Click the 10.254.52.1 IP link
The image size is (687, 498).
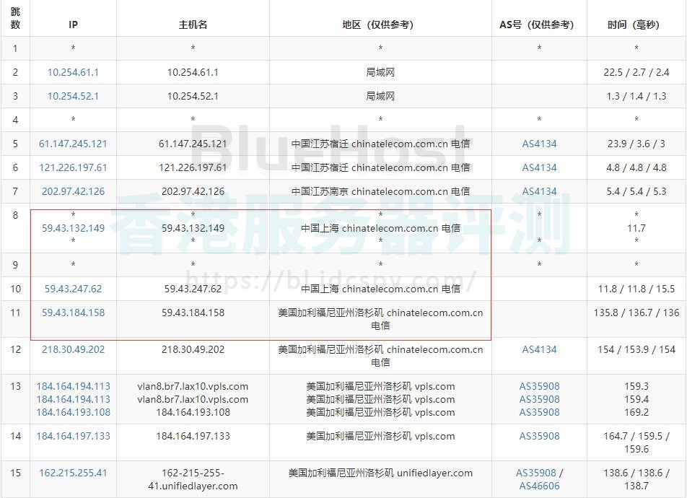(x=73, y=96)
